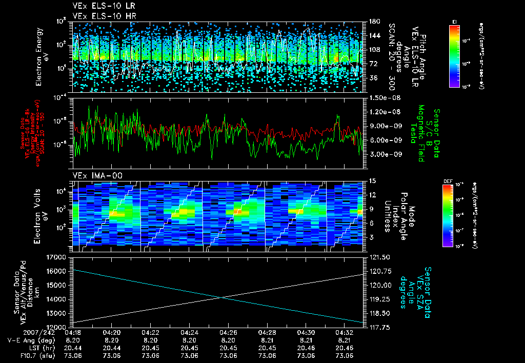Click the 'VEx ELS-10 LR' plot title
Image resolution: width=525 pixels, height=363 pixels.
coord(104,6)
